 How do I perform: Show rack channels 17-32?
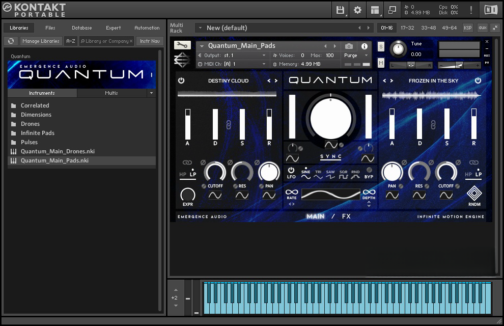(407, 28)
